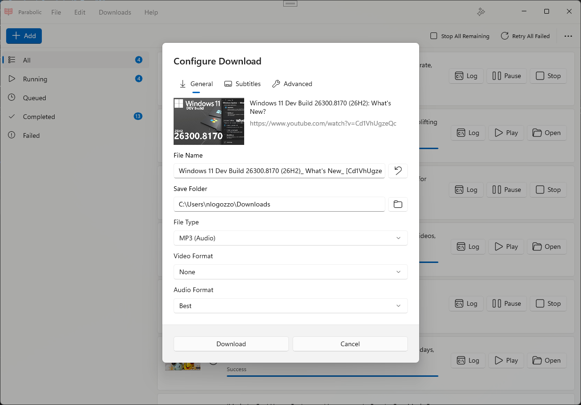Click into the File Name field
Screen dimensions: 581x405
[279, 171]
